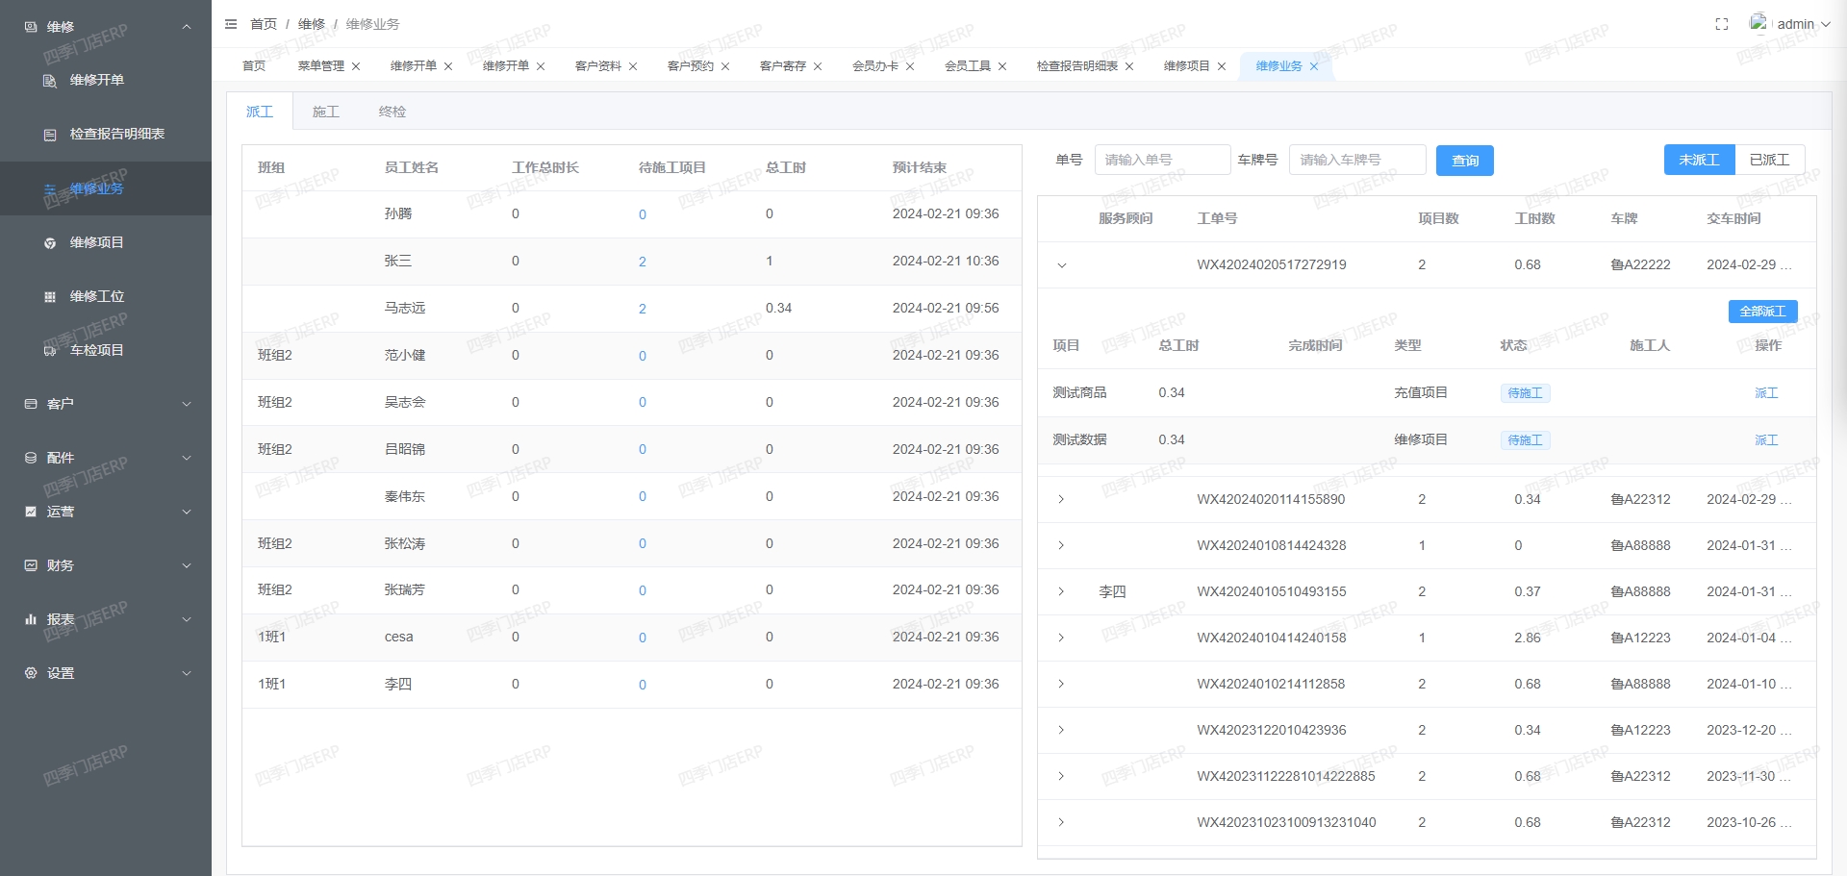This screenshot has width=1847, height=876.
Task: Click the 维修工位 sidebar icon
Action: click(x=50, y=297)
